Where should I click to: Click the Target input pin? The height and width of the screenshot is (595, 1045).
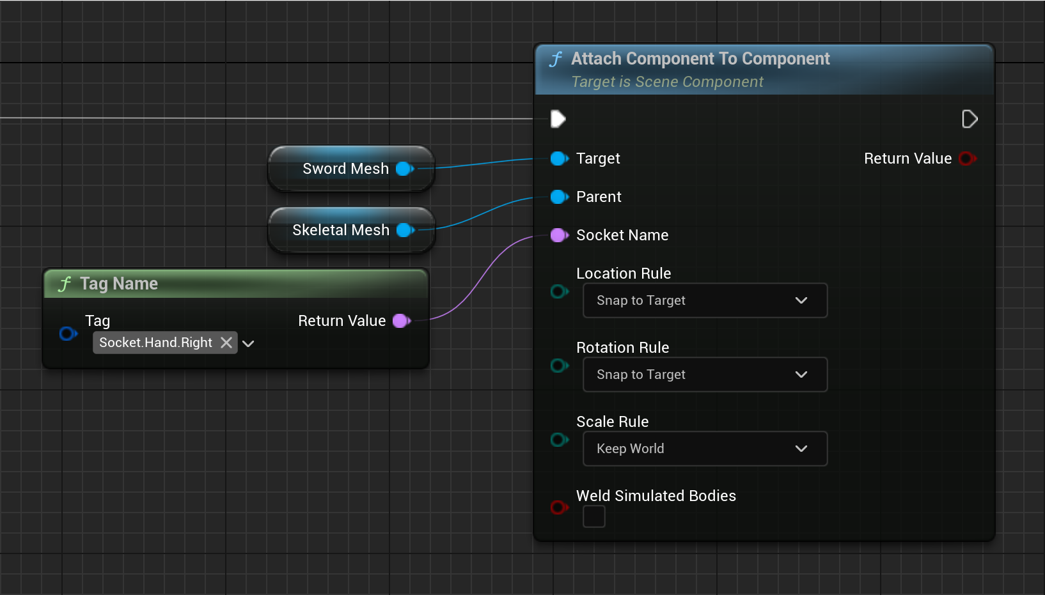tap(559, 158)
